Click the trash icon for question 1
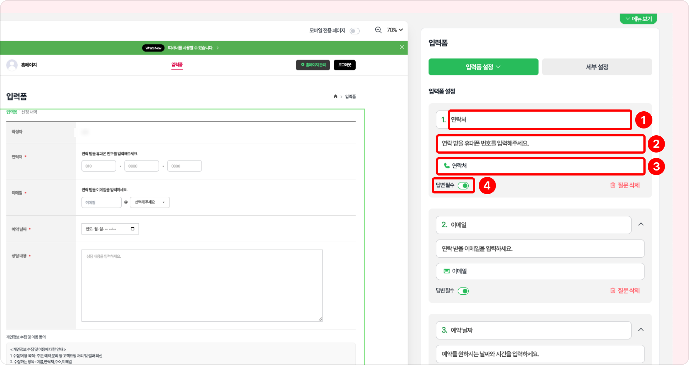689x365 pixels. click(x=613, y=185)
